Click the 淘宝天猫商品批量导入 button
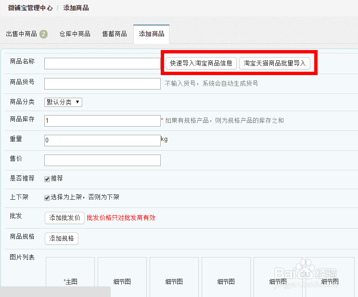This screenshot has width=358, height=297. coord(275,63)
